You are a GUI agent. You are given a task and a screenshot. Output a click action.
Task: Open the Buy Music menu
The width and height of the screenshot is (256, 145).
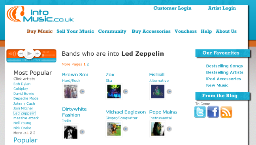[x=40, y=31]
